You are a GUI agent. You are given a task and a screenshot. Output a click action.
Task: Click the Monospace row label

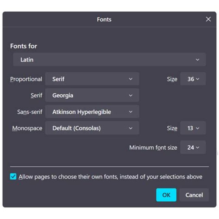(x=27, y=128)
